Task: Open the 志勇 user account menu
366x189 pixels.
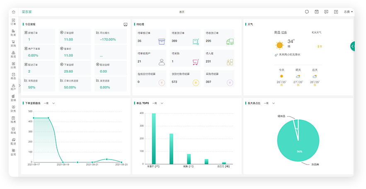Action: coord(348,12)
